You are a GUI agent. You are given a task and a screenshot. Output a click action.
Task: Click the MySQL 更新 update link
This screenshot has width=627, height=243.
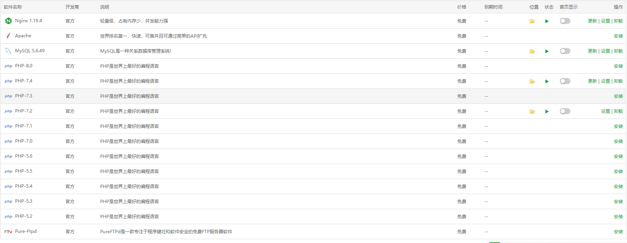click(592, 51)
